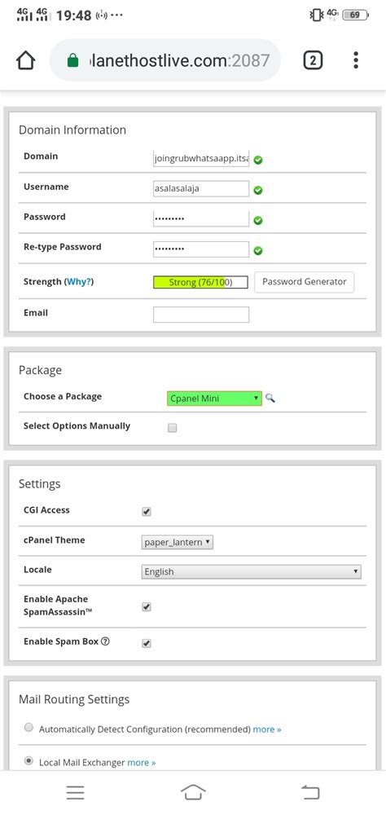386x815 pixels.
Task: Expand the cPanel Theme paper_lantern dropdown
Action: click(178, 542)
